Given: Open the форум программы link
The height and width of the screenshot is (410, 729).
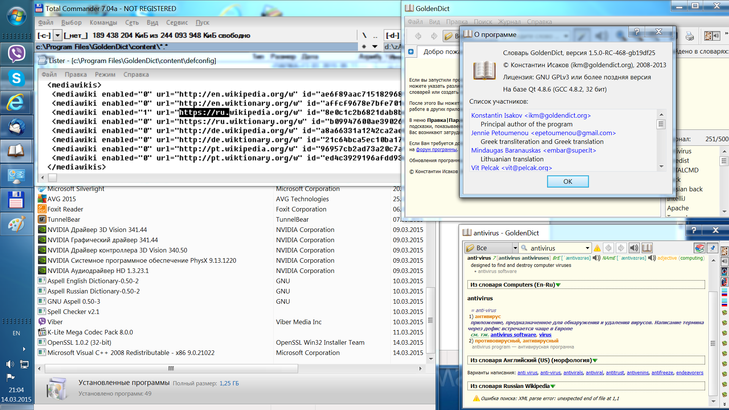Looking at the screenshot, I should 436,150.
